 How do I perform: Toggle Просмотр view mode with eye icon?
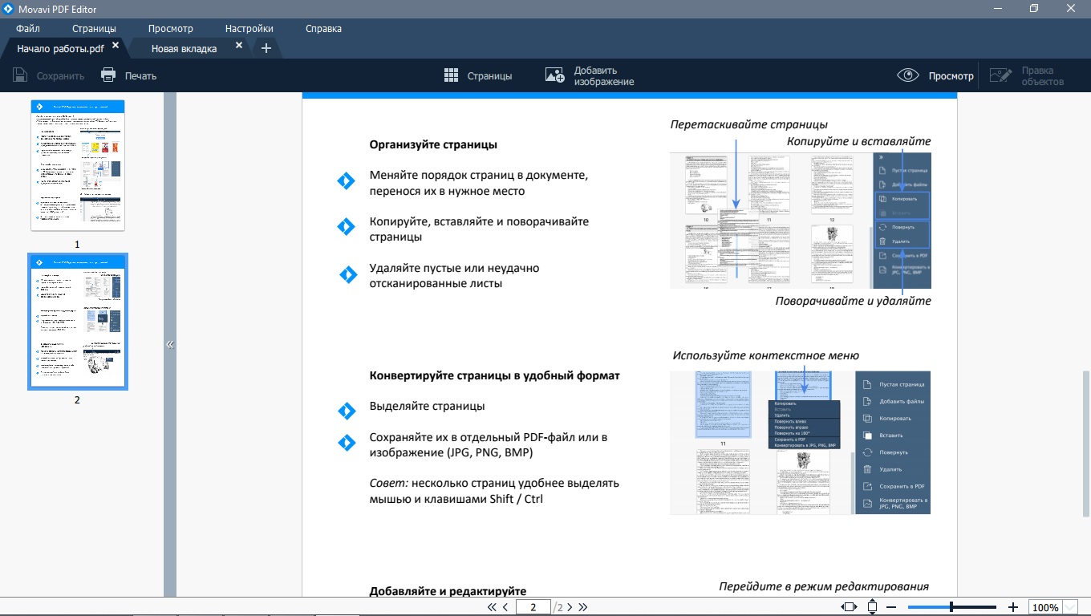point(908,75)
